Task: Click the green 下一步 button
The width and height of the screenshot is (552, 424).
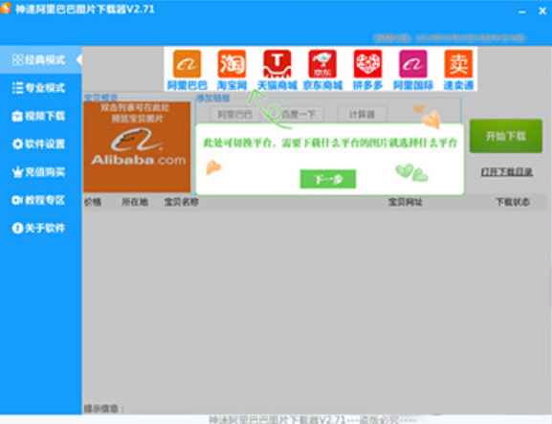Action: (x=328, y=179)
